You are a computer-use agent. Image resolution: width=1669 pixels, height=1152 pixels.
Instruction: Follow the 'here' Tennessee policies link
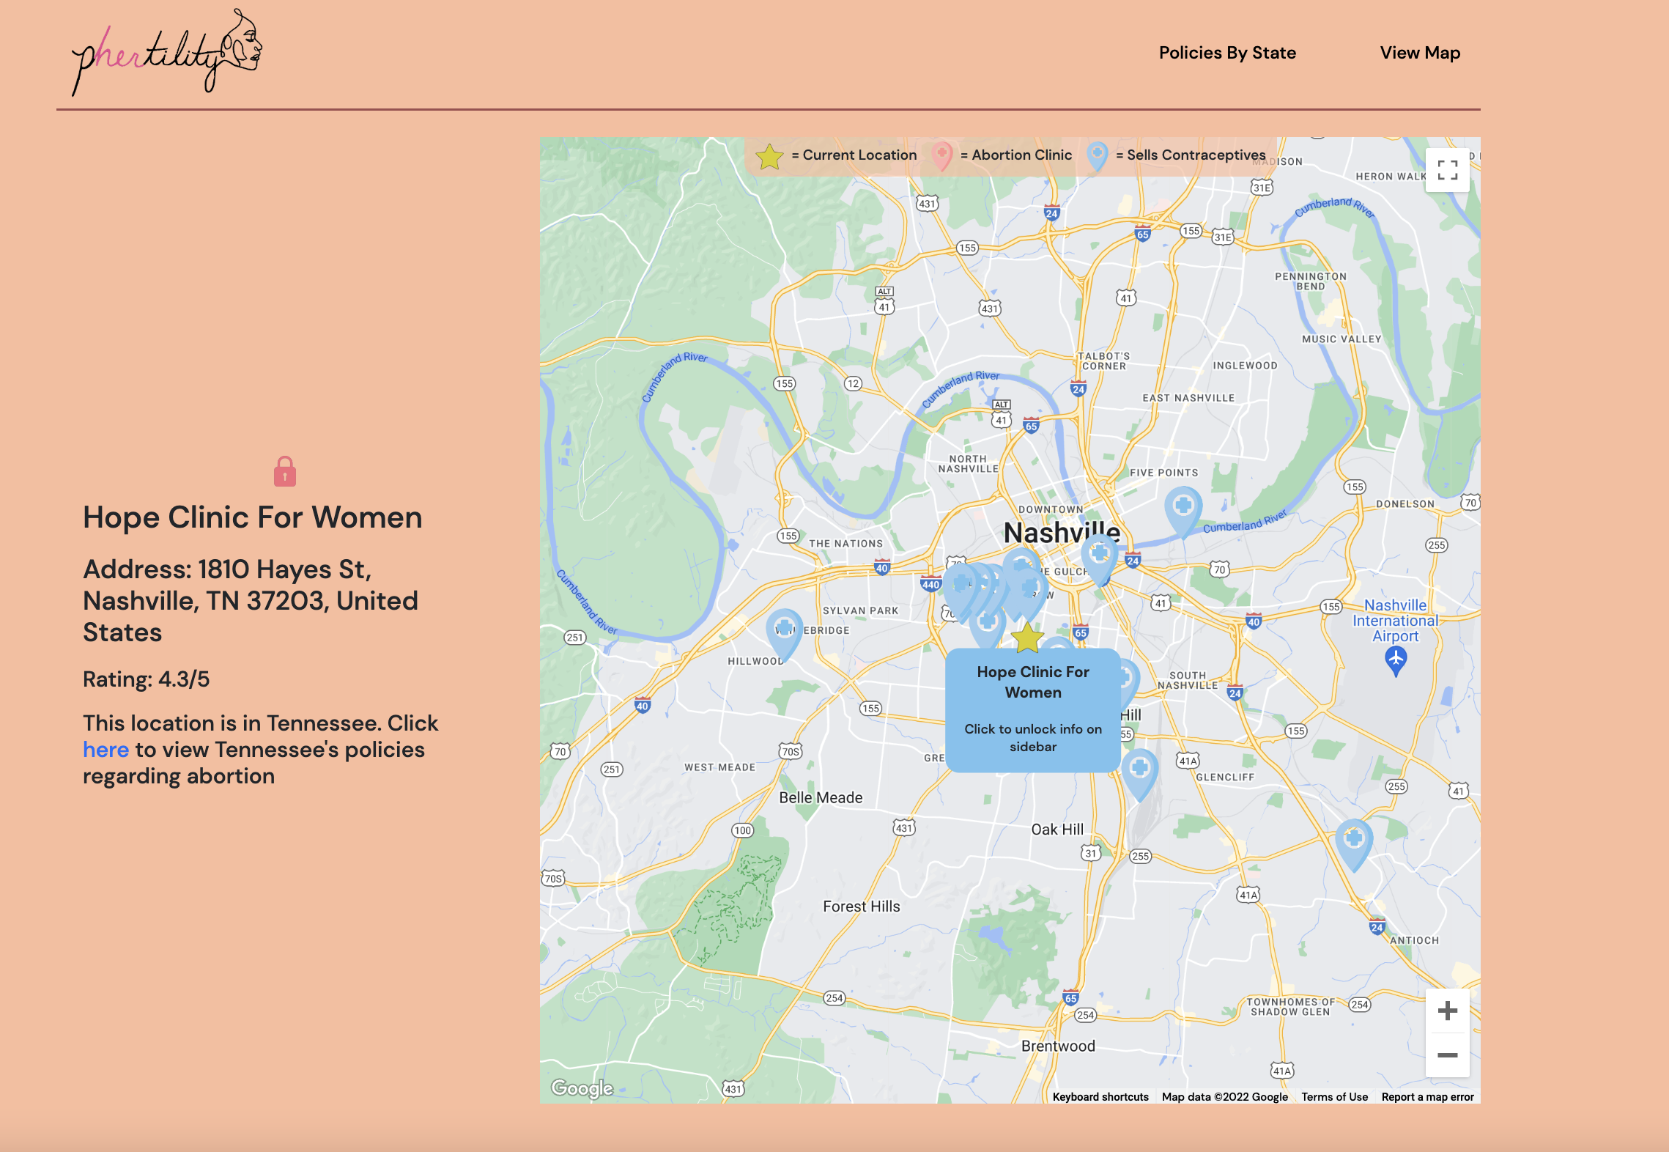106,750
